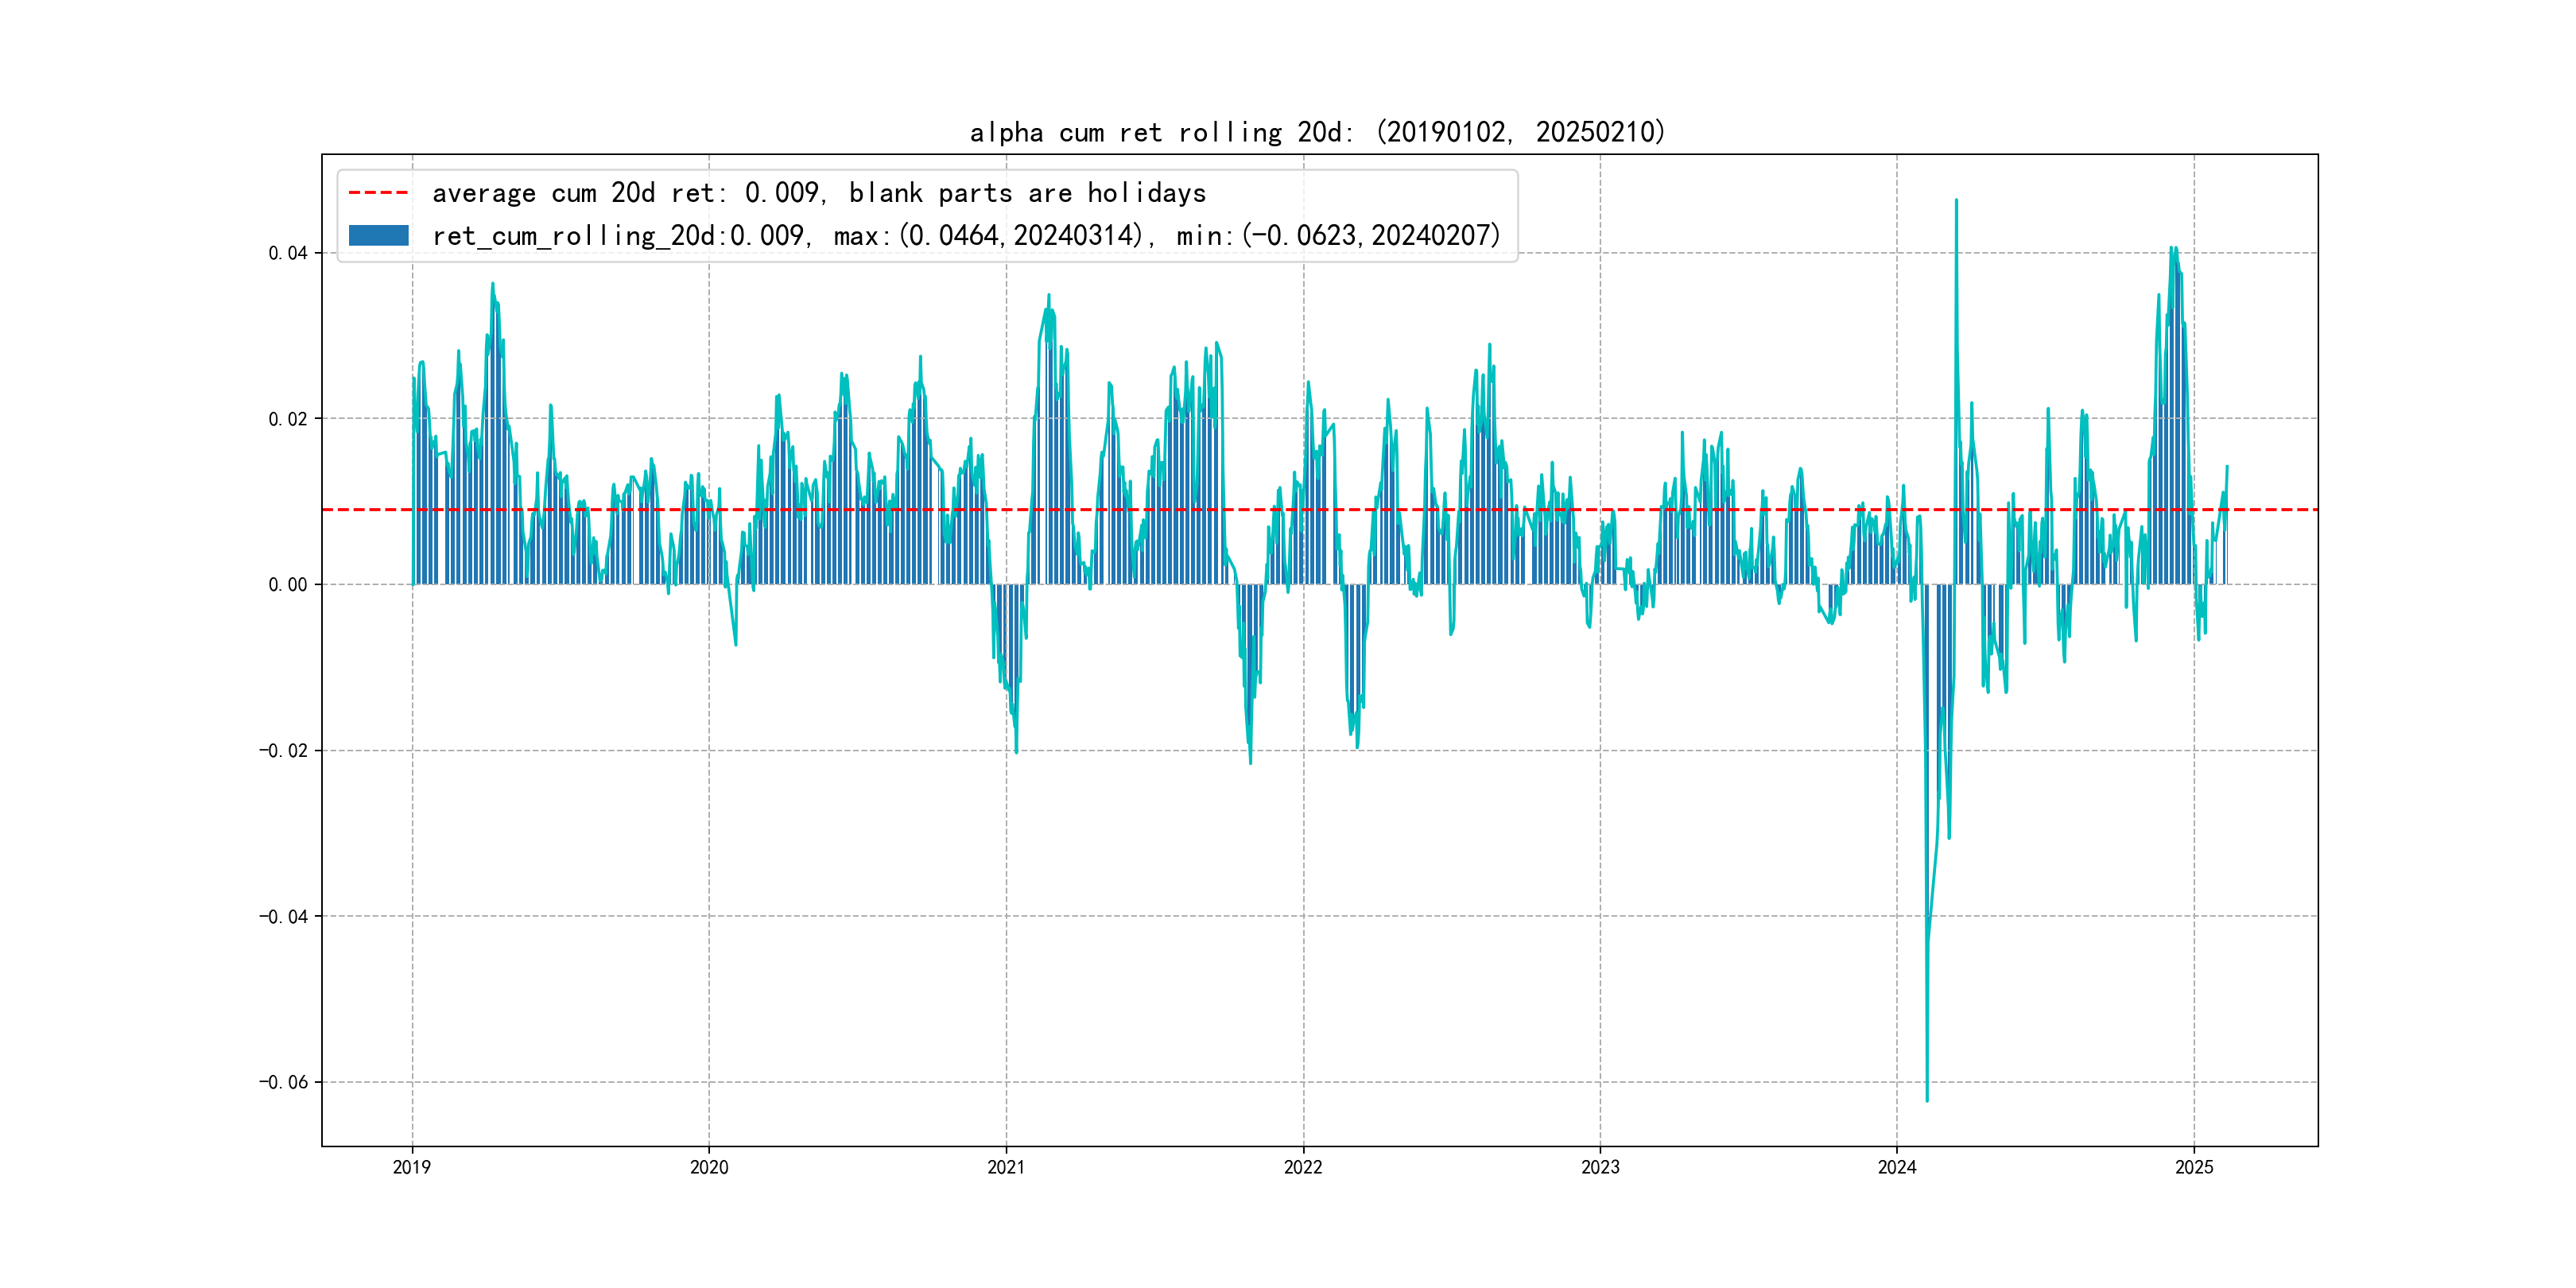The width and height of the screenshot is (2576, 1288).
Task: Click the -0.04 y-axis tick label
Action: (x=283, y=917)
